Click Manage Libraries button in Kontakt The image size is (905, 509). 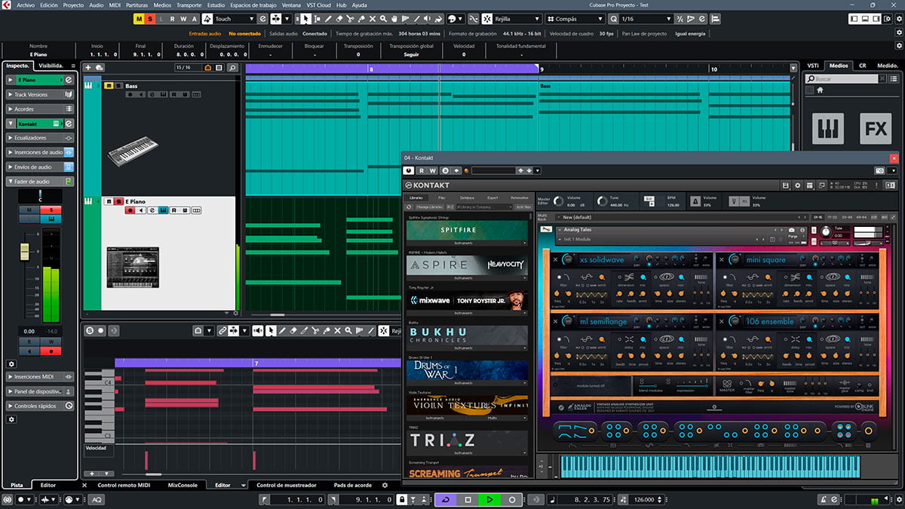pos(429,206)
